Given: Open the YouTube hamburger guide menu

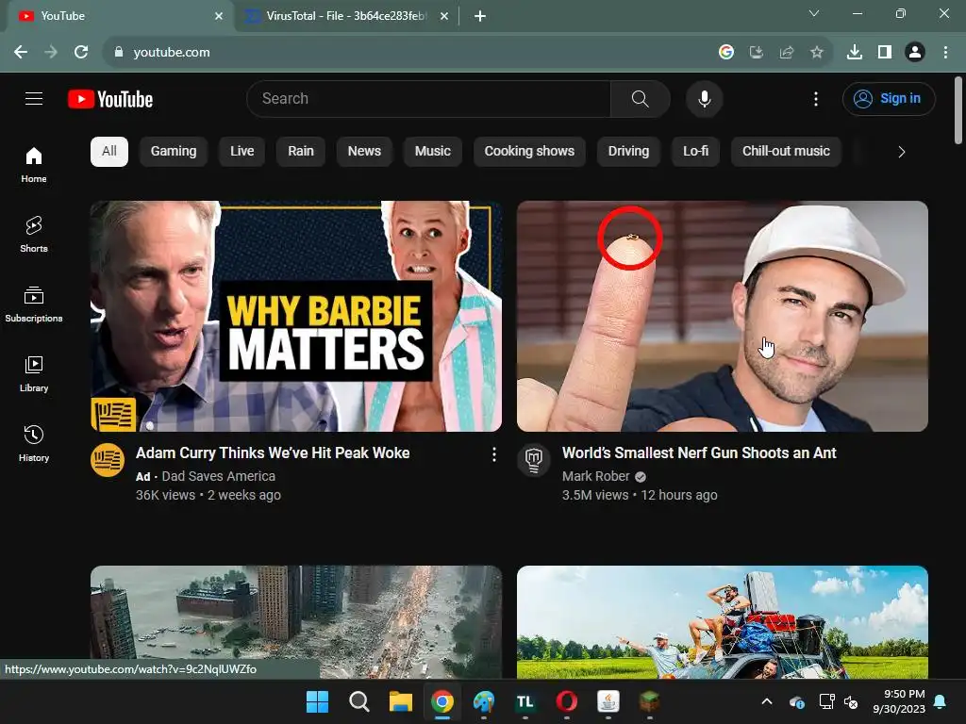Looking at the screenshot, I should coord(34,98).
